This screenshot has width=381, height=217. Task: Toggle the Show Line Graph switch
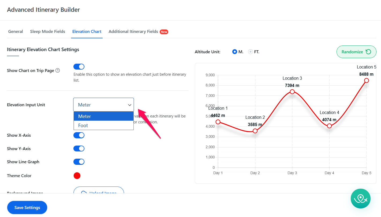(79, 162)
